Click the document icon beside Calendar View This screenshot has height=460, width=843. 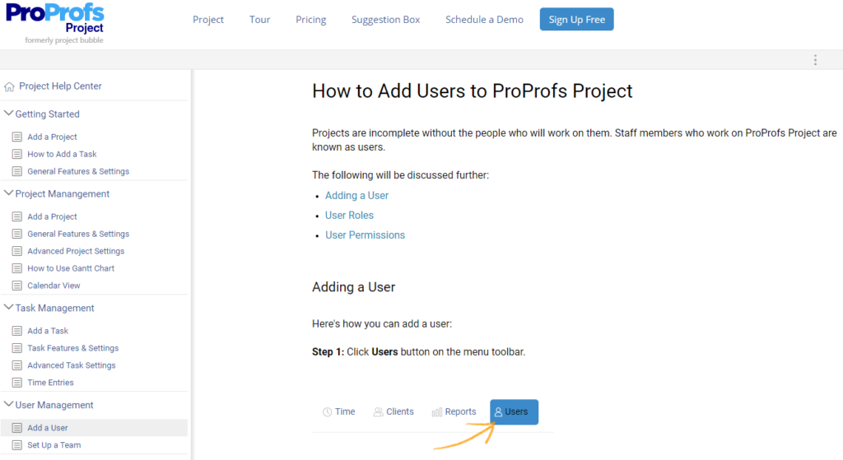coord(17,286)
